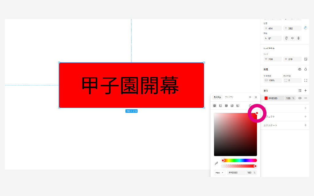The image size is (314, 196).
Task: Click the width field showing 700
Action: (x=274, y=59)
